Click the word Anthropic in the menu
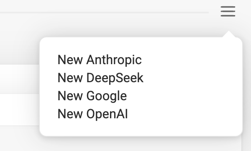Image resolution: width=251 pixels, height=151 pixels. tap(114, 60)
